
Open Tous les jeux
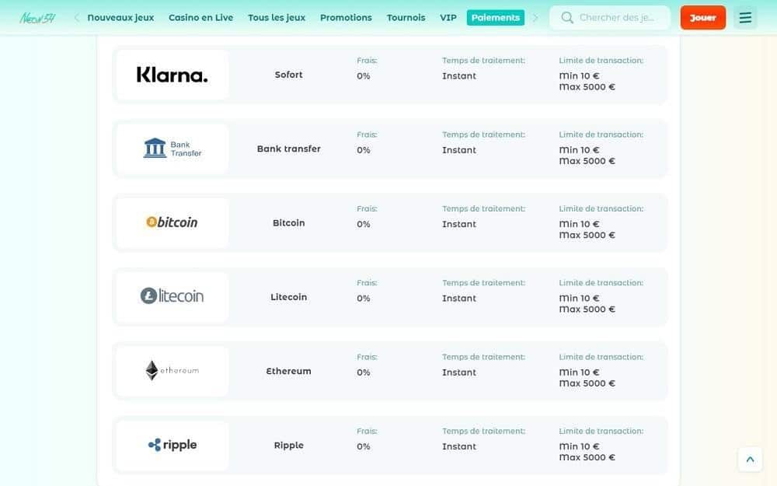[277, 18]
